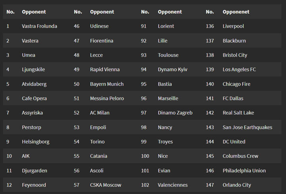The width and height of the screenshot is (286, 194).
Task: Click the CSKA Moscow cell
Action: pos(106,185)
